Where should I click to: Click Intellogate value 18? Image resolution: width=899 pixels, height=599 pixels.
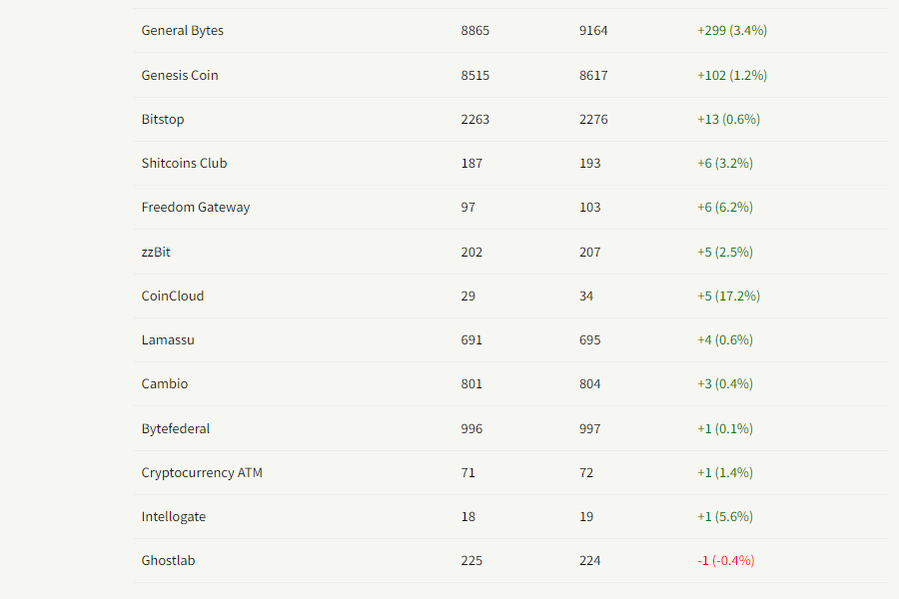[x=467, y=516]
